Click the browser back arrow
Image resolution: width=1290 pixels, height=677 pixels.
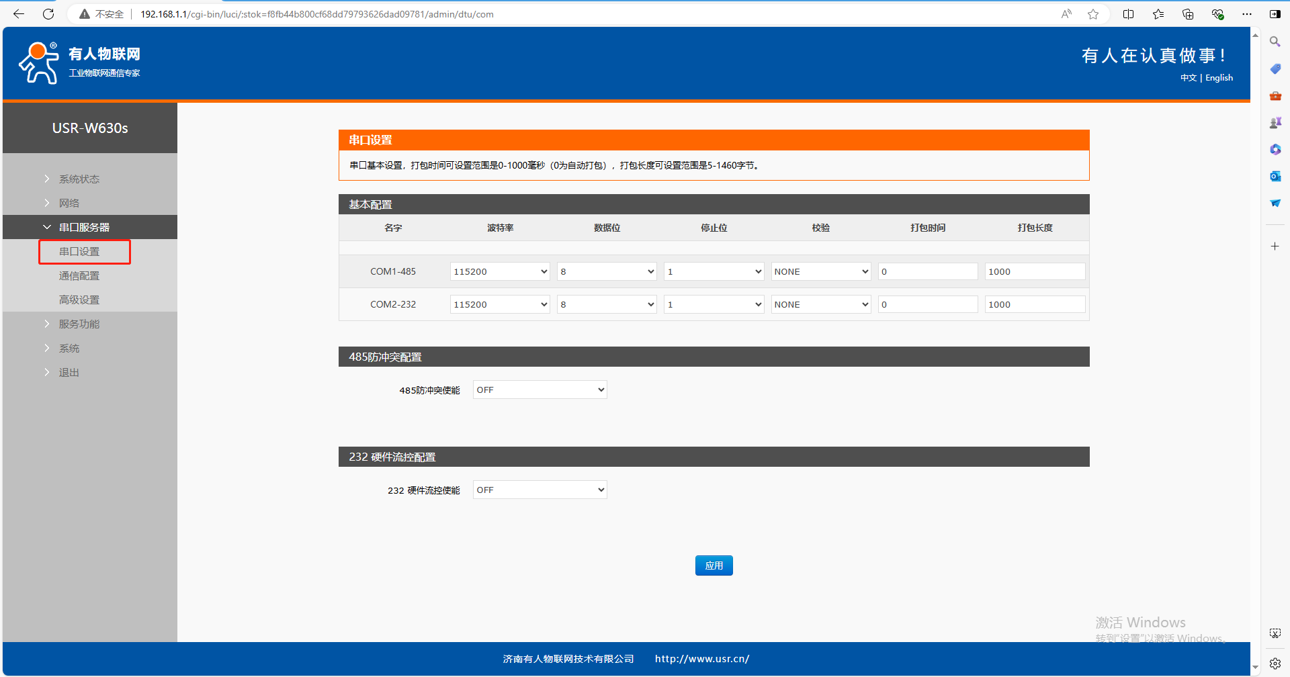point(19,14)
